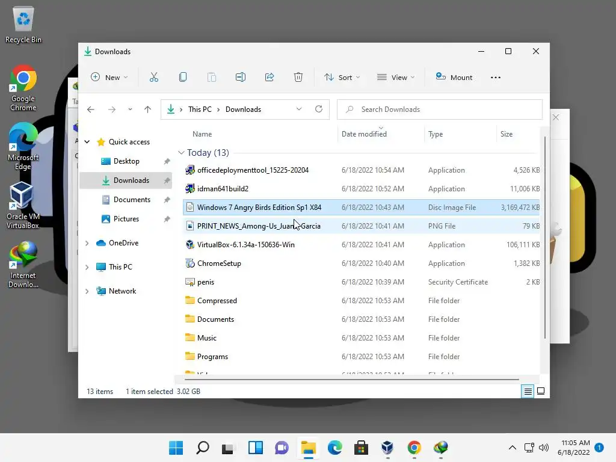Switch to Details view icon in status bar

[528, 391]
